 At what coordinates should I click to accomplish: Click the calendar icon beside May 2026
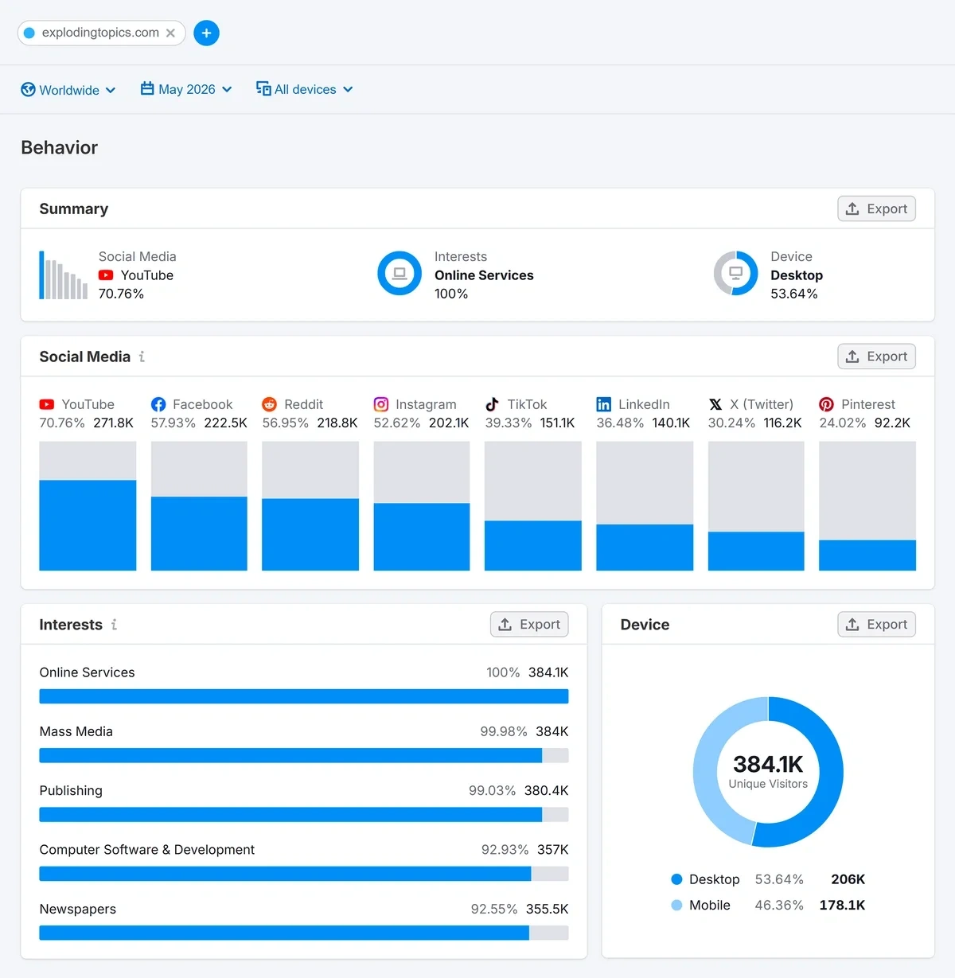(x=147, y=88)
